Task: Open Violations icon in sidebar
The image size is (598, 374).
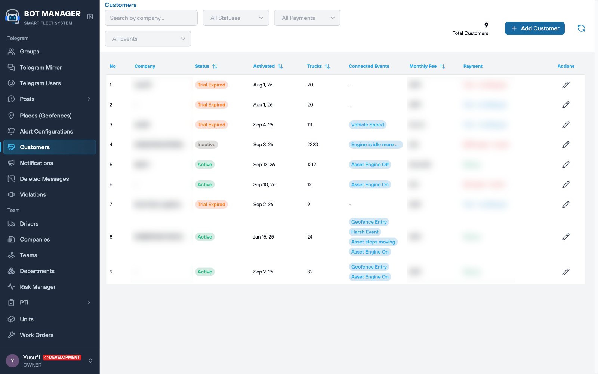Action: 11,194
